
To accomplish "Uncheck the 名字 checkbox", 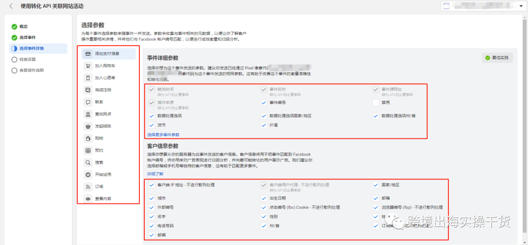I will (152, 216).
